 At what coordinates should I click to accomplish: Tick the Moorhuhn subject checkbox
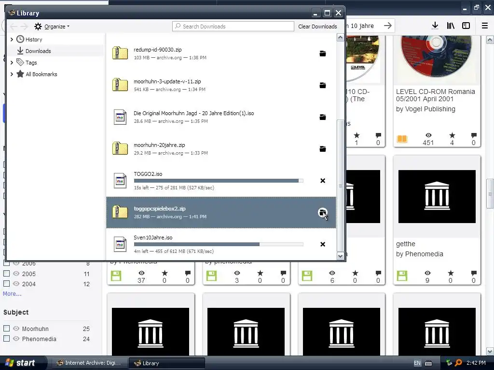[x=6, y=328]
